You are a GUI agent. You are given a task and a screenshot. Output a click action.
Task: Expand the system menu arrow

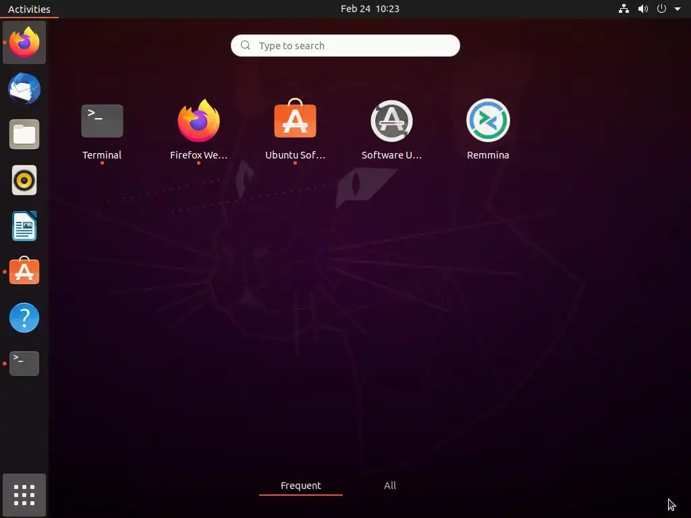point(678,9)
